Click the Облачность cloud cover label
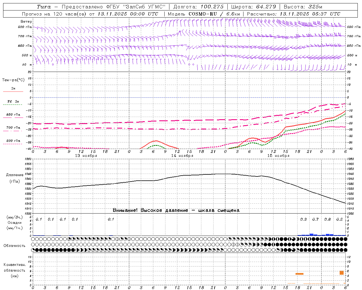 click(x=14, y=246)
